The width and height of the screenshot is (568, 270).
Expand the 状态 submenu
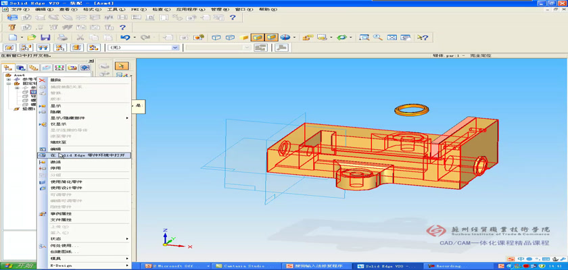coord(85,239)
